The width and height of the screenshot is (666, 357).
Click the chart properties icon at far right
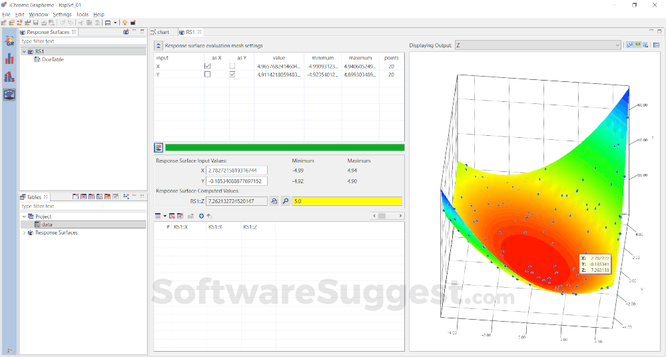coord(656,45)
